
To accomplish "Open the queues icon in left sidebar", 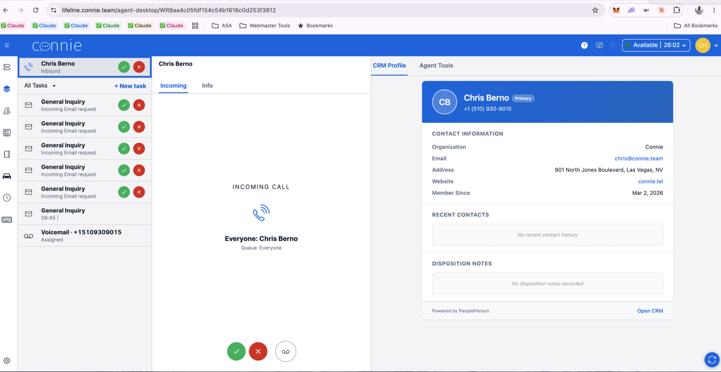I will [7, 67].
